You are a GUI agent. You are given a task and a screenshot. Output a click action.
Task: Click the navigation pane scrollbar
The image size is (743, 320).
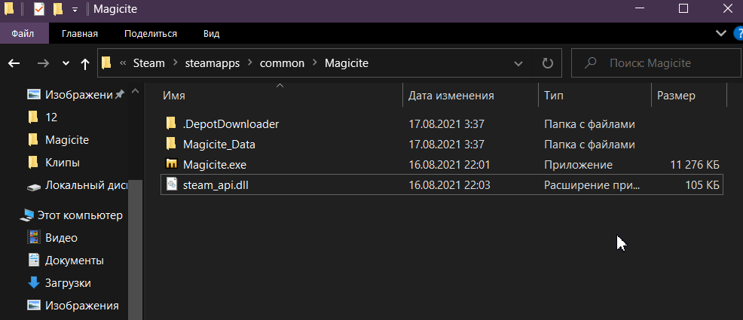(x=136, y=249)
